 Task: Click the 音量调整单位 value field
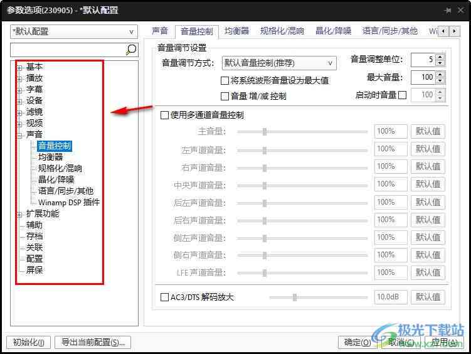point(423,60)
